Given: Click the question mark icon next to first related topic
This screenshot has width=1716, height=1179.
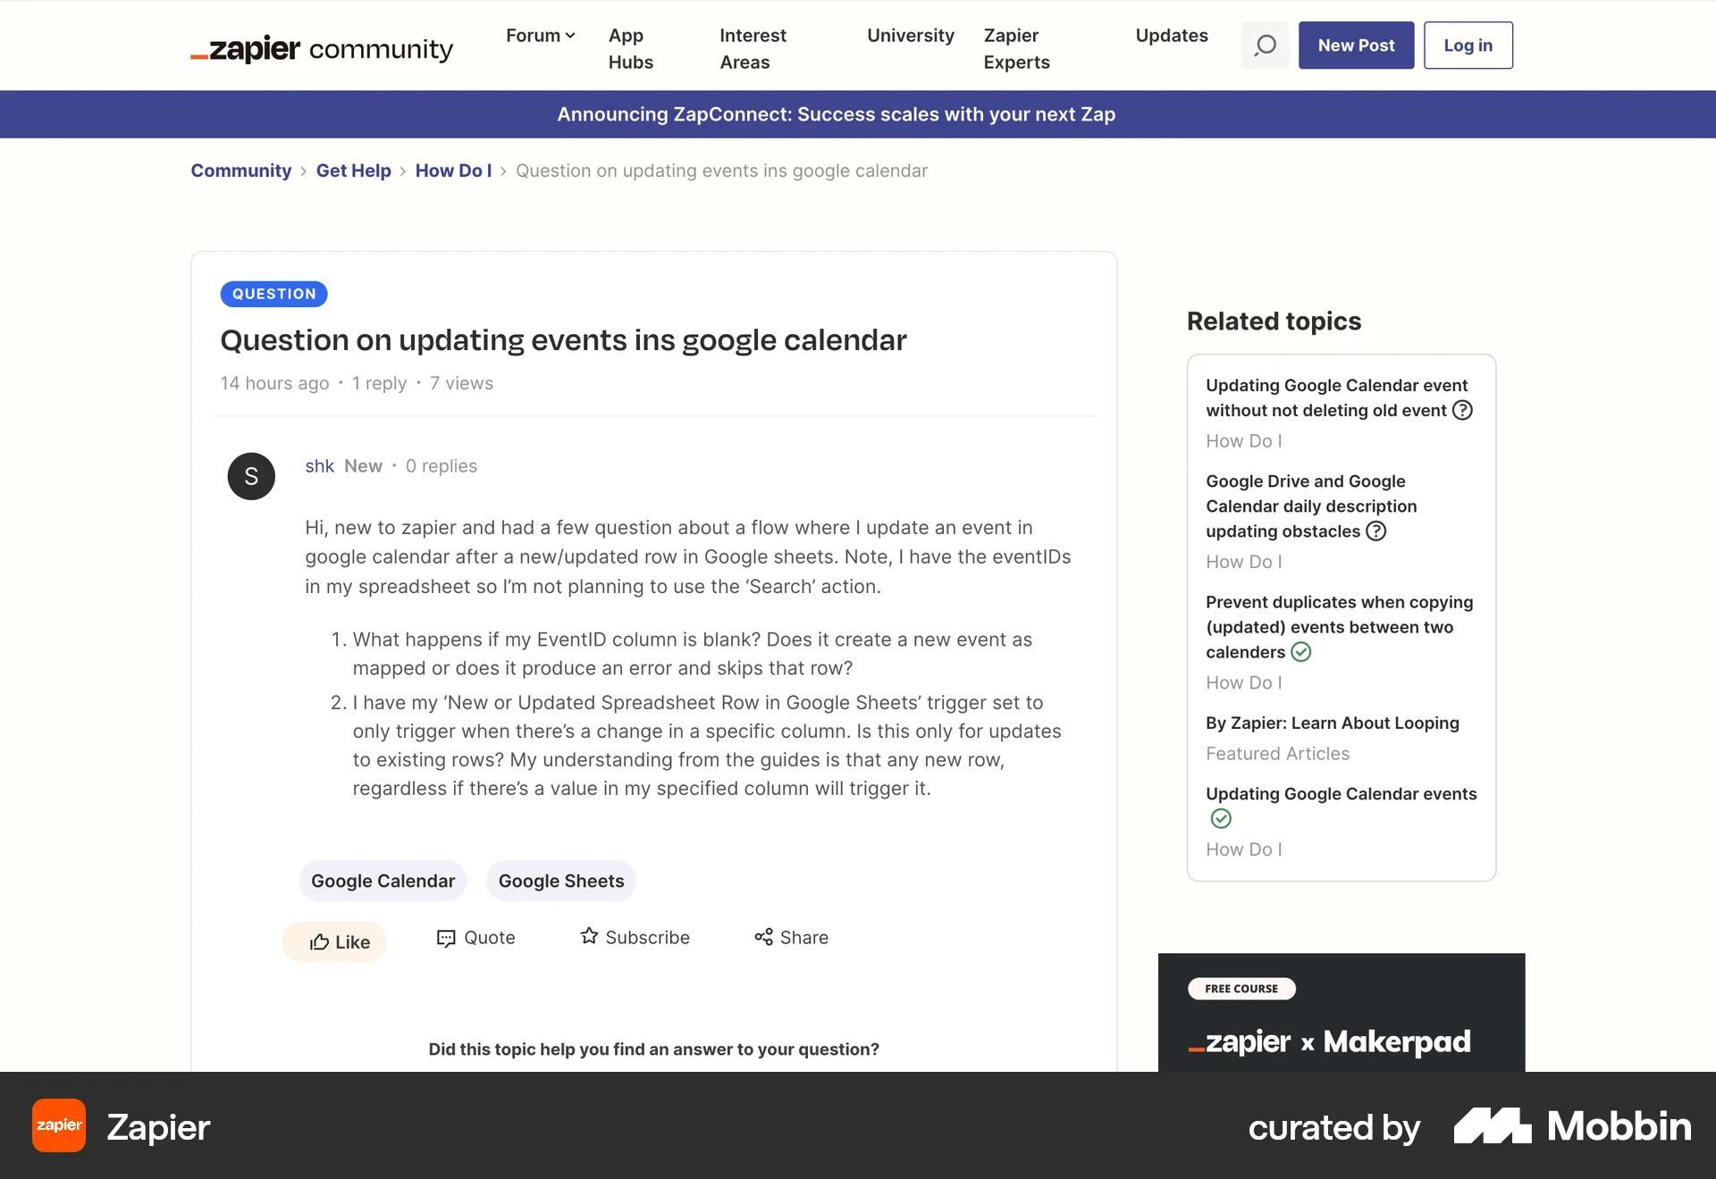Looking at the screenshot, I should 1463,410.
